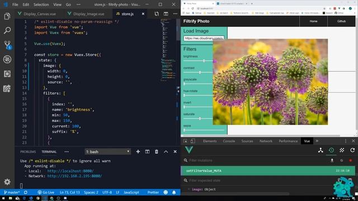Image resolution: width=358 pixels, height=201 pixels.
Task: Click the Home link in Filtrify Photo
Action: (x=313, y=21)
